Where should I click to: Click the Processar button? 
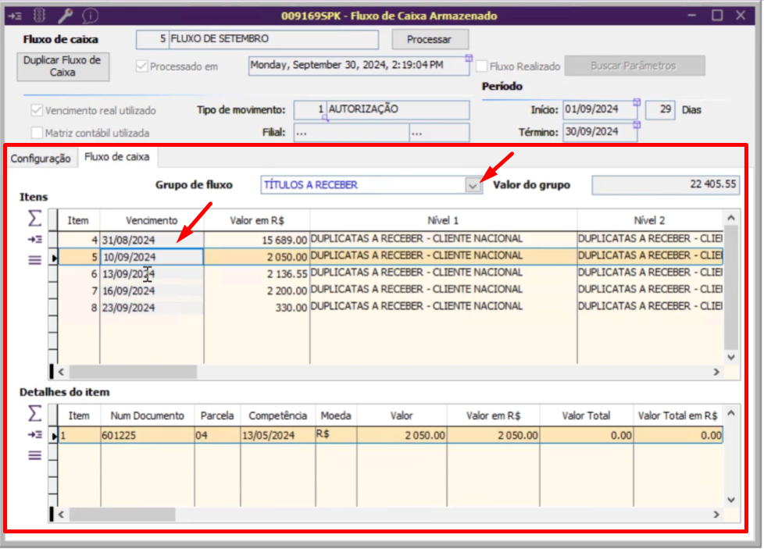[x=430, y=39]
